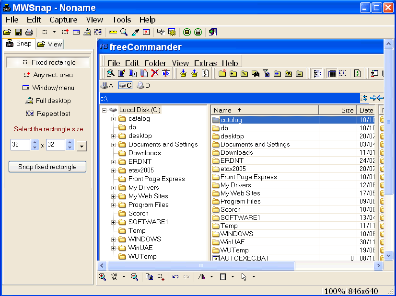Screen dimensions: 396x296
Task: Open the magnifier zoom tool in top toolbar
Action: click(124, 32)
